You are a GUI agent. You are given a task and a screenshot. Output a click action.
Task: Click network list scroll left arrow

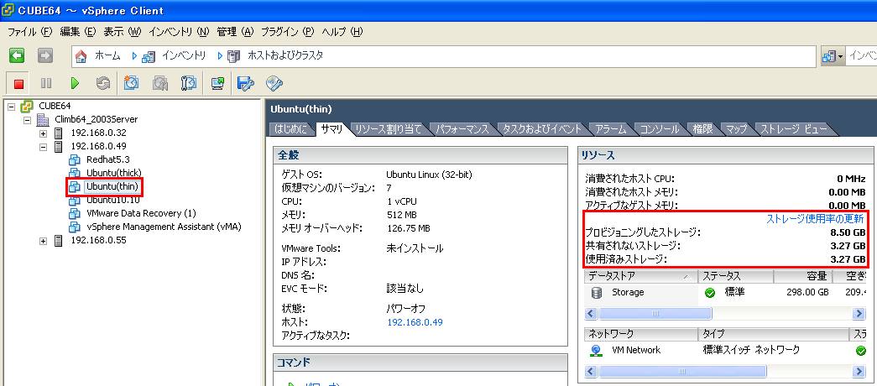[x=591, y=372]
